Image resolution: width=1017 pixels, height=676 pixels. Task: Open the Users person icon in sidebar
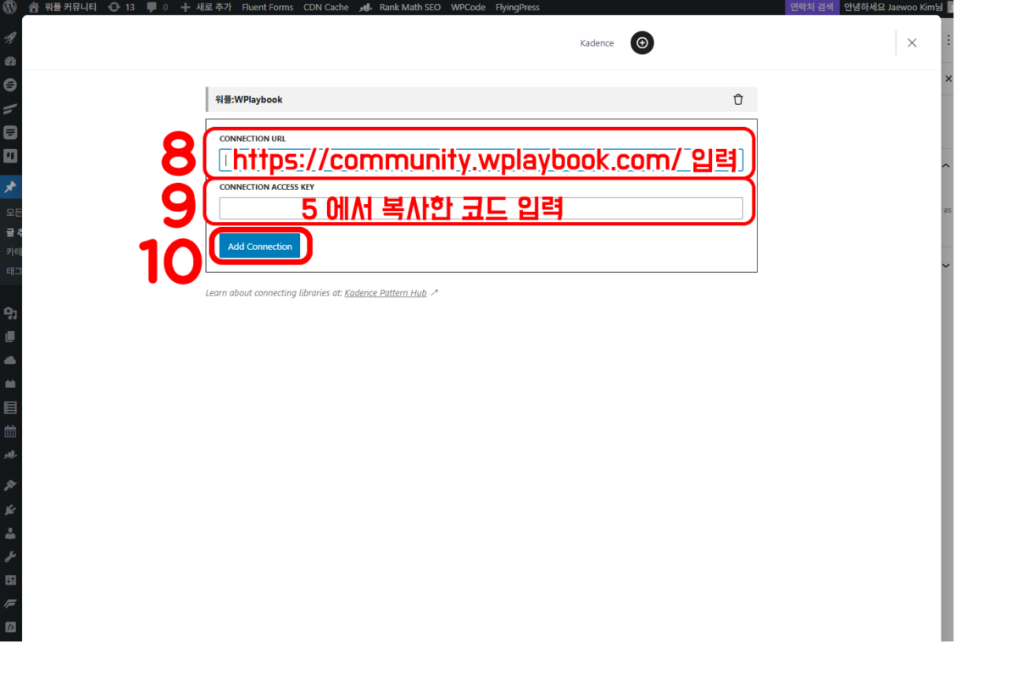tap(10, 533)
